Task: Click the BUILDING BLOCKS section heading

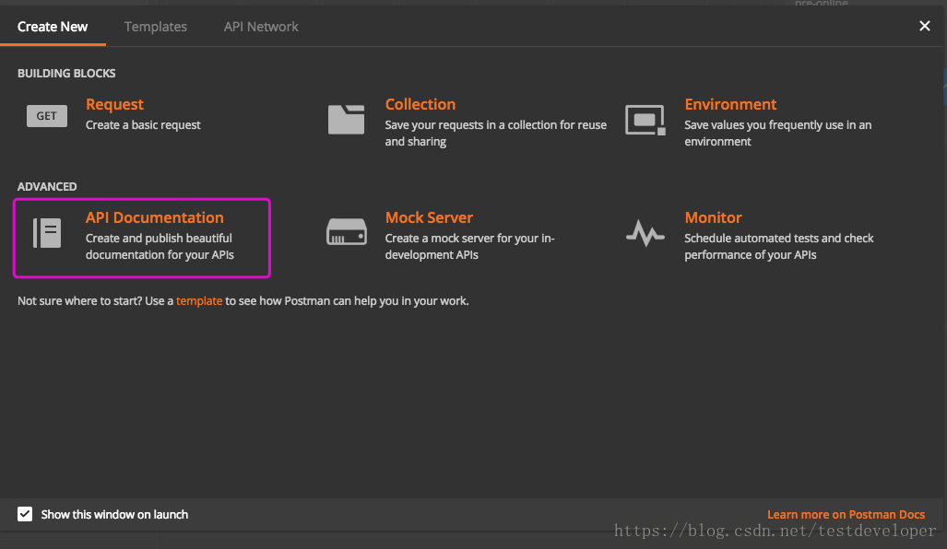Action: [x=66, y=73]
